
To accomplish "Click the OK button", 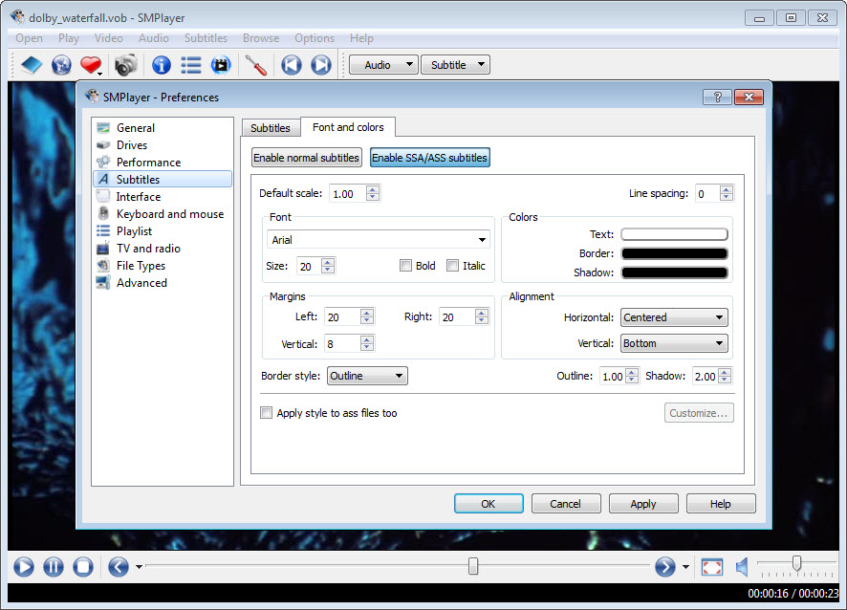I will coord(489,504).
